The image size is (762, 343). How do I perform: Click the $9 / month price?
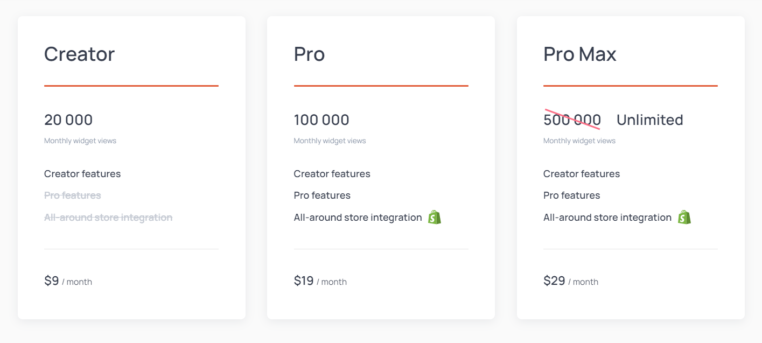tap(68, 281)
